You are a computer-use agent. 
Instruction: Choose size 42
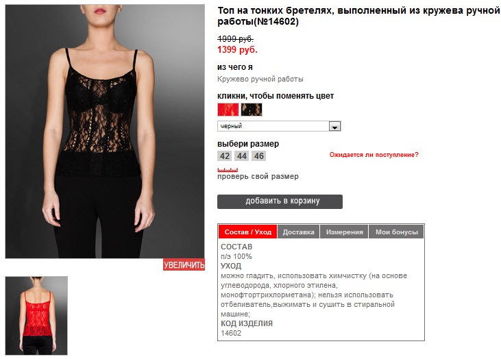click(x=225, y=156)
